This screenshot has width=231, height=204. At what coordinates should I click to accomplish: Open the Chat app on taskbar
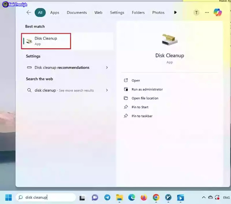[x=95, y=197]
